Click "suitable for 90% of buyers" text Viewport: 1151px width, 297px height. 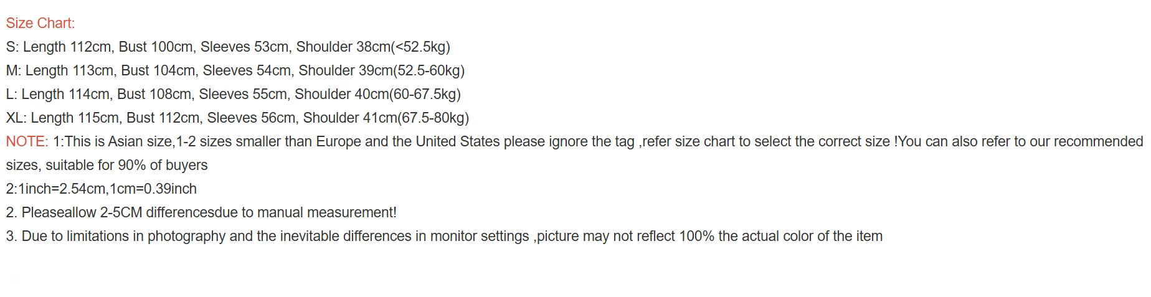click(x=126, y=166)
